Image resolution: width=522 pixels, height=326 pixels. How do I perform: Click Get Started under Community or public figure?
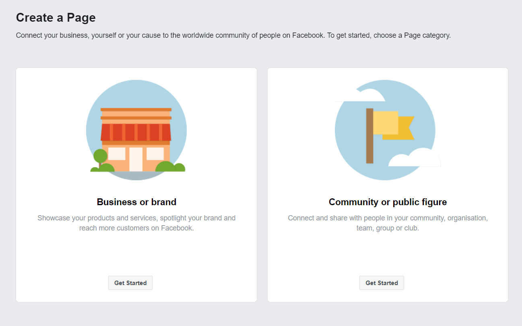381,283
